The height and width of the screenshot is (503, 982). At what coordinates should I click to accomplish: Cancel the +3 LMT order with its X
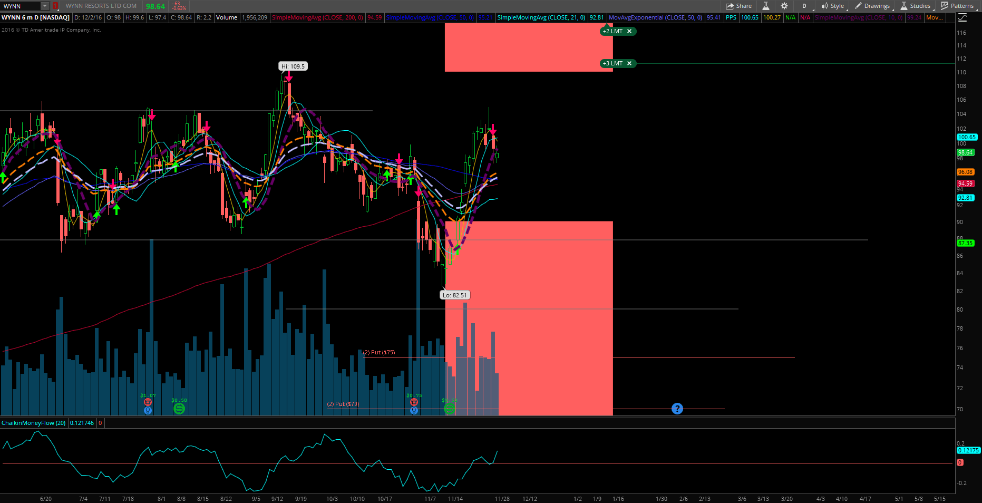click(x=629, y=63)
